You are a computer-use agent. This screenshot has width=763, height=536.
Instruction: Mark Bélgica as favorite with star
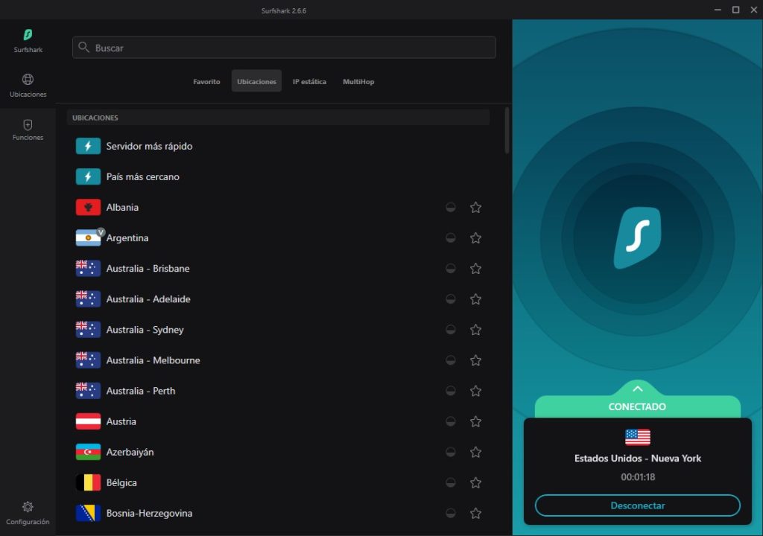pos(475,482)
